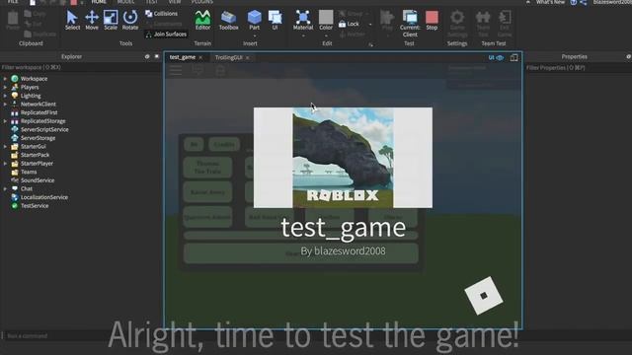632x355 pixels.
Task: Insert a new Part
Action: tap(255, 20)
